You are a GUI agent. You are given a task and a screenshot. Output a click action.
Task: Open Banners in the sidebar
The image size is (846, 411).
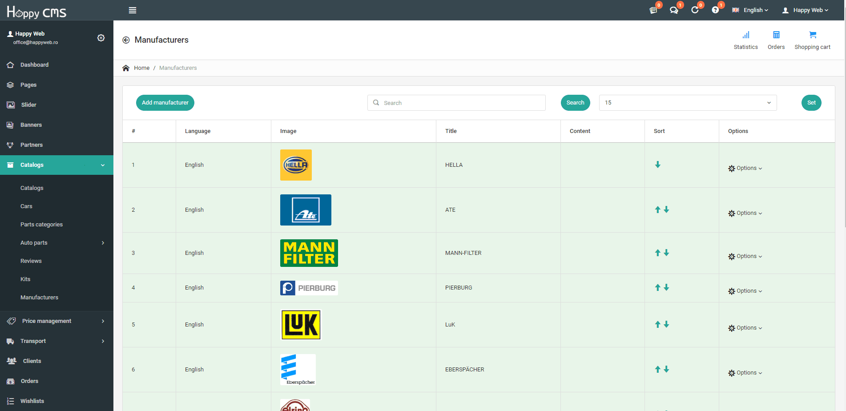56,125
